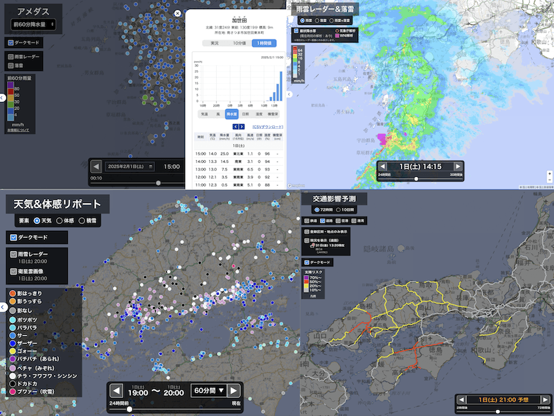Image resolution: width=554 pixels, height=416 pixels.
Task: Click the rain radar time slider handle
Action: click(416, 178)
